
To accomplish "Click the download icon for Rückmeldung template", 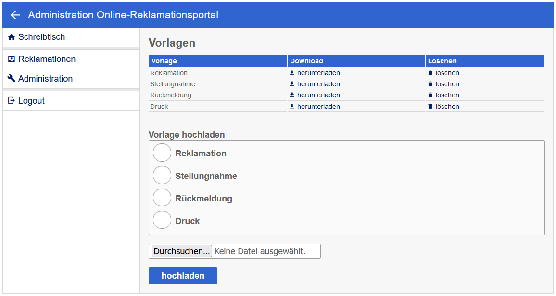I will click(292, 95).
